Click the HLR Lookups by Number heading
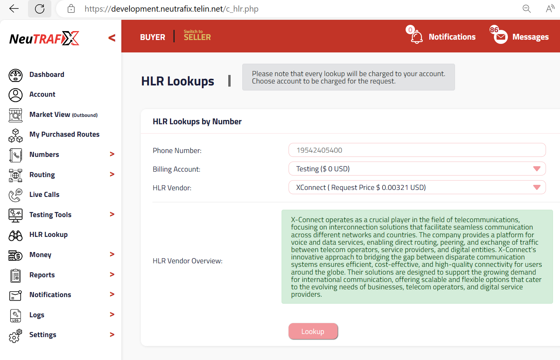560x360 pixels. coord(197,122)
